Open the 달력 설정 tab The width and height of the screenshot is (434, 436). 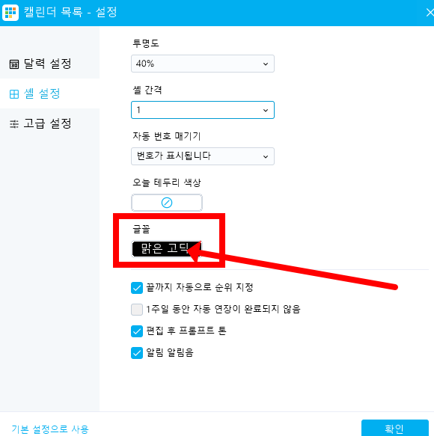point(49,64)
